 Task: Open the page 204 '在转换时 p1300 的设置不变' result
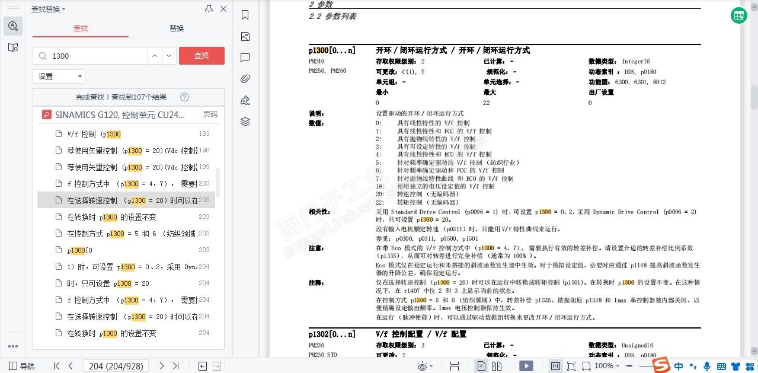point(126,333)
